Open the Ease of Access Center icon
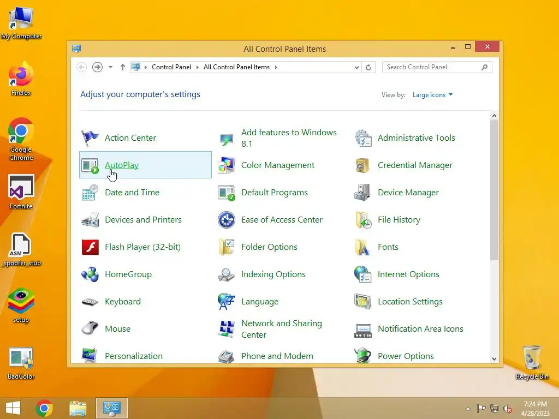Screen dimensions: 559x419 click(x=227, y=220)
